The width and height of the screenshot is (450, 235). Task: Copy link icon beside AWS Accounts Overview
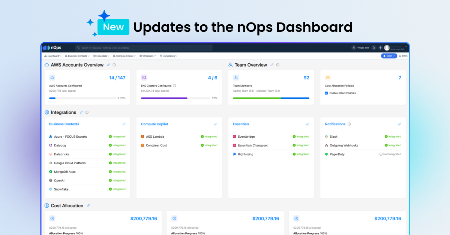tap(108, 65)
